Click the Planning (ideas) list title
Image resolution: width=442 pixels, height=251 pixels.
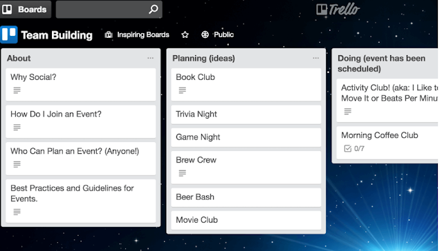pos(203,58)
